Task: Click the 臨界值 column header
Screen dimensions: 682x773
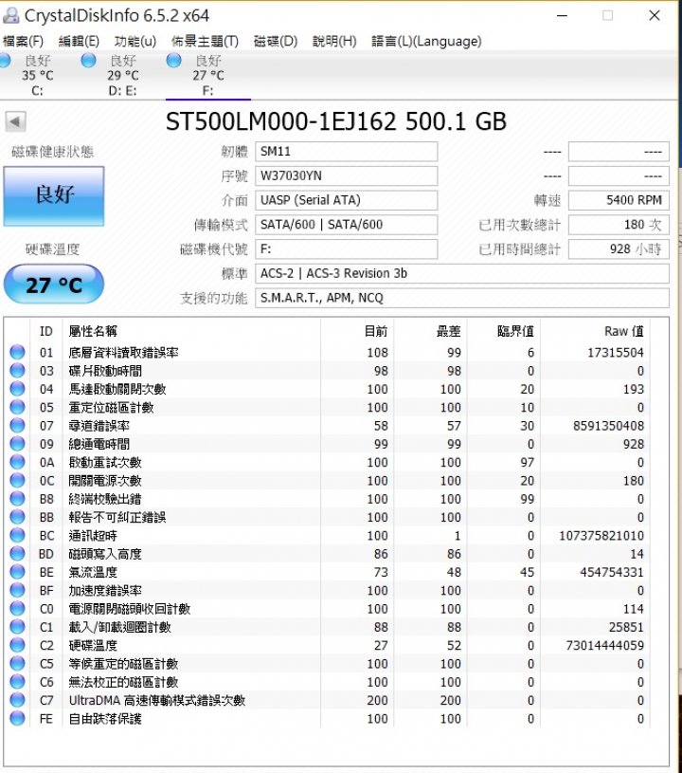Action: click(x=515, y=331)
